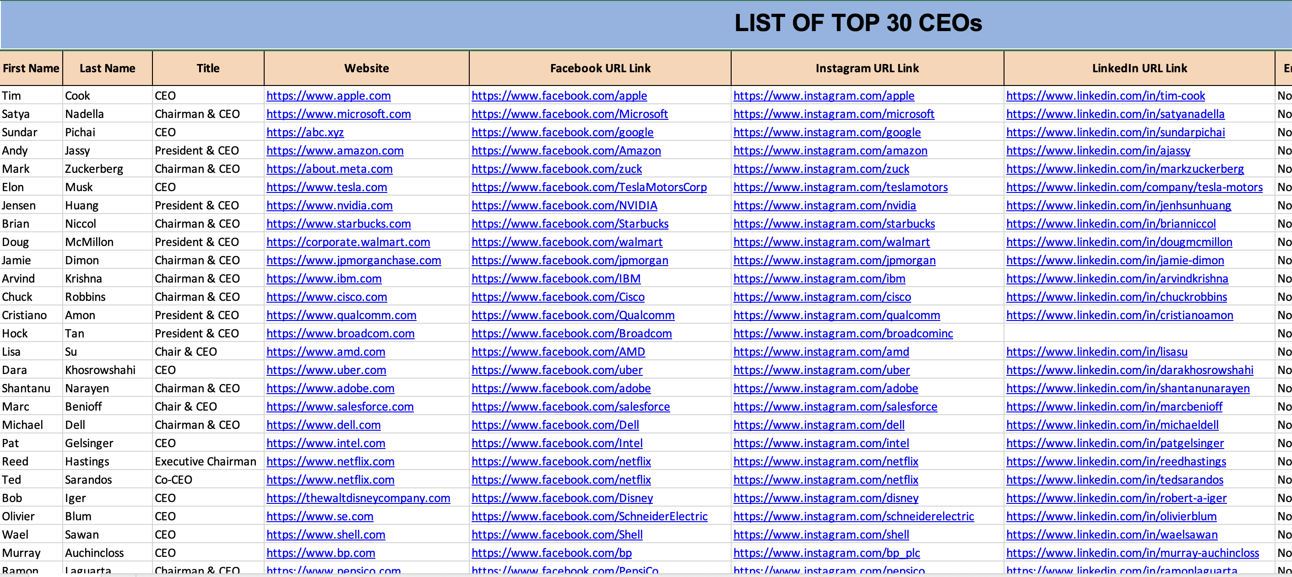Select the cell containing Elon
Image resolution: width=1292 pixels, height=577 pixels.
(x=31, y=187)
